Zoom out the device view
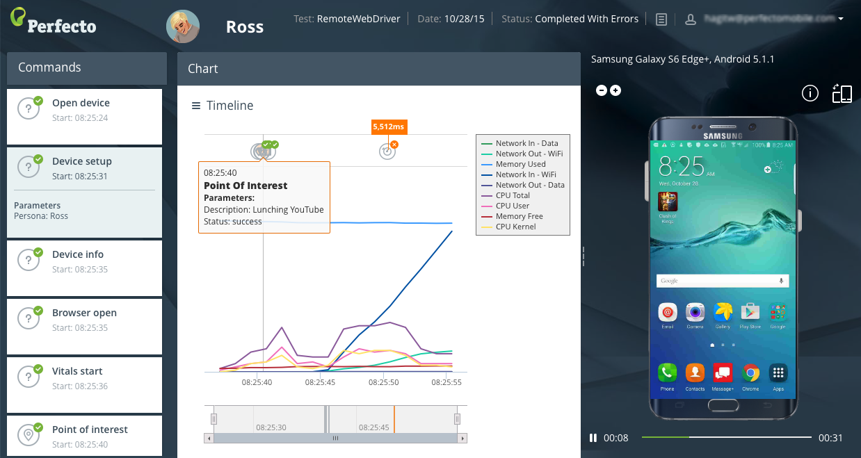The image size is (861, 458). click(602, 90)
